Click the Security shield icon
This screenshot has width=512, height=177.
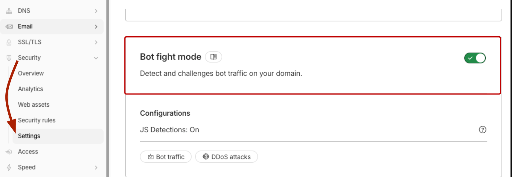[x=9, y=58]
